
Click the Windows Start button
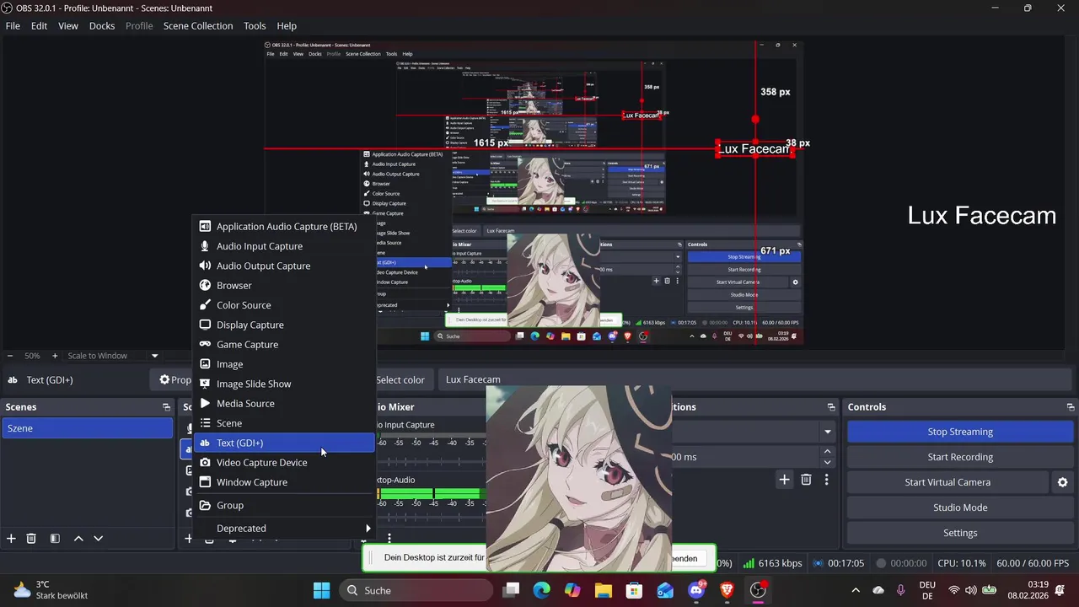coord(321,590)
